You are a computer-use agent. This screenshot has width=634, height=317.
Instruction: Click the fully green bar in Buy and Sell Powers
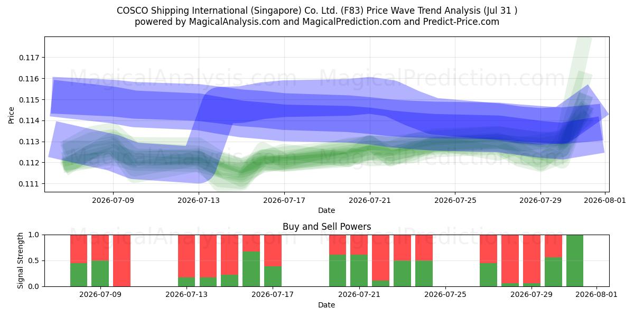(575, 260)
